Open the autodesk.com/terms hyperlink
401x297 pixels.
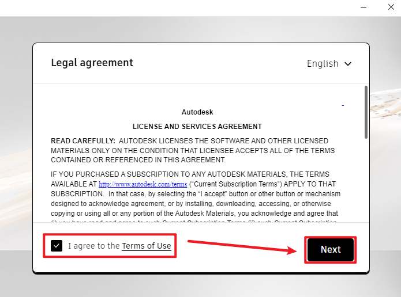click(x=143, y=184)
